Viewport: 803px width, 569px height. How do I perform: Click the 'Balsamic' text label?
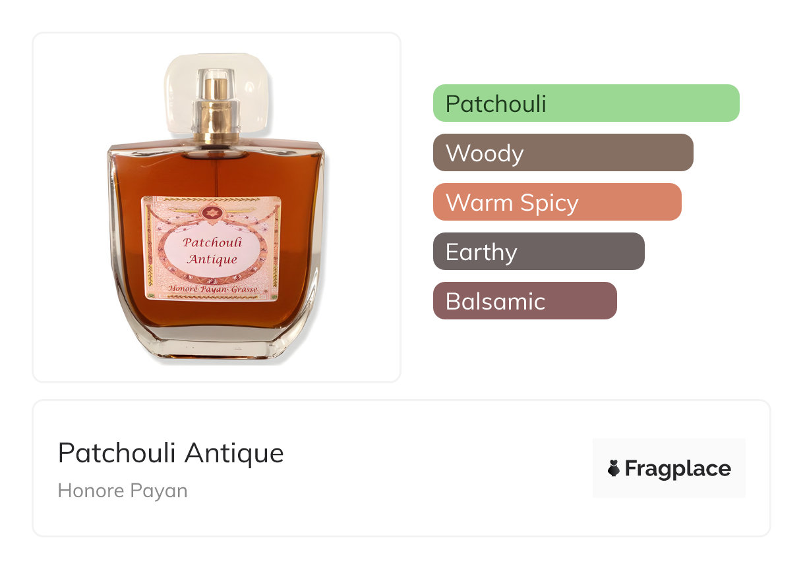(495, 301)
